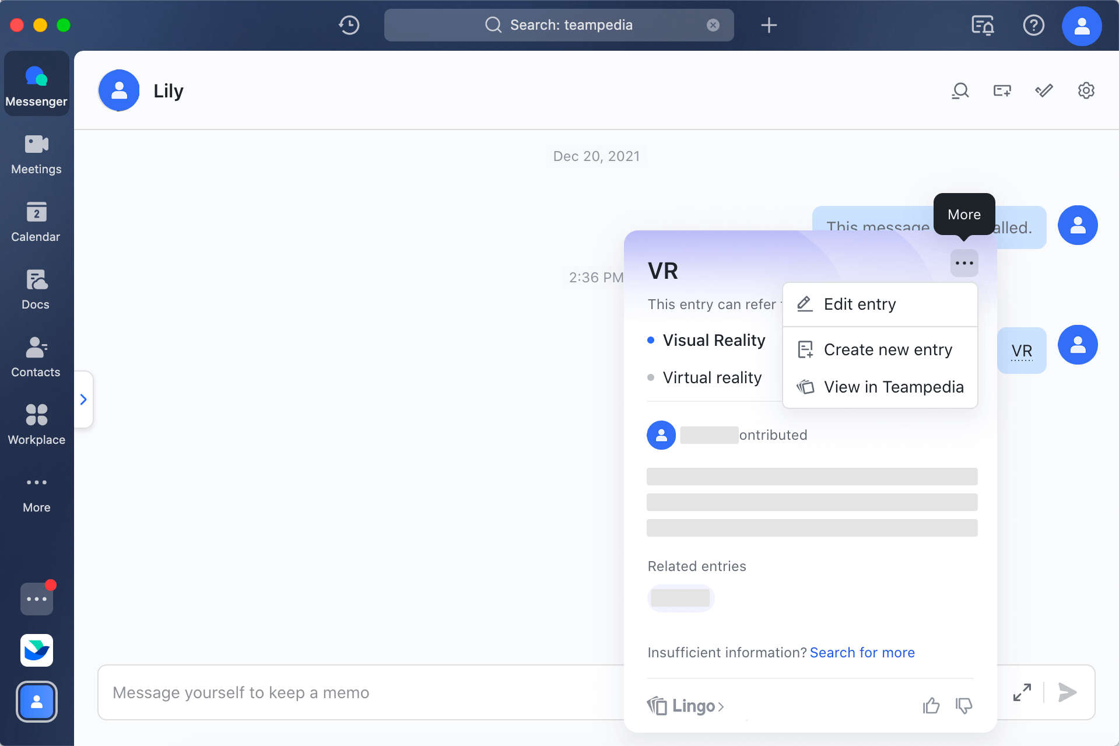Select the Virtual reality definition bullet
The height and width of the screenshot is (746, 1119).
click(712, 377)
